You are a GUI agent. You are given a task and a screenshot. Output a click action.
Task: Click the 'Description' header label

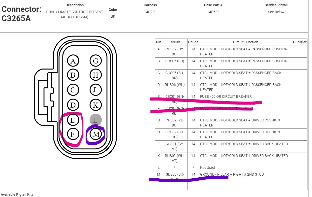75,5
